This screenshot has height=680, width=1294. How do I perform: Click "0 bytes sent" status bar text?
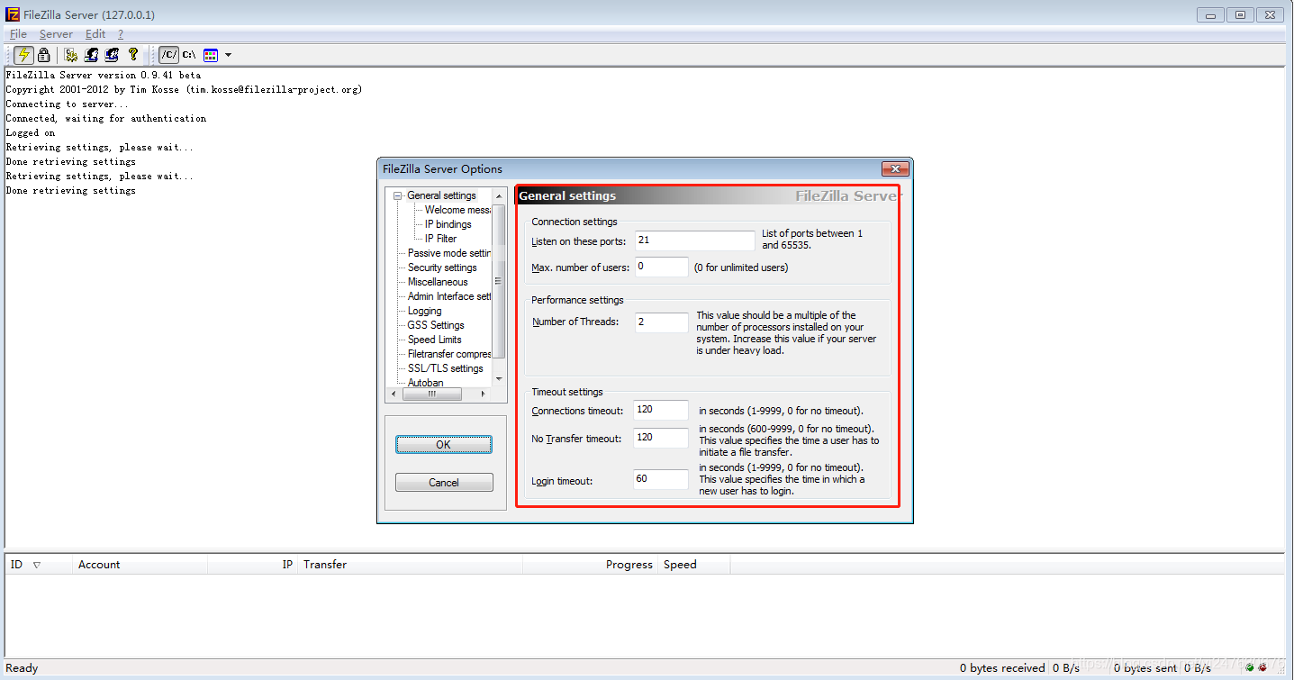[x=1145, y=668]
